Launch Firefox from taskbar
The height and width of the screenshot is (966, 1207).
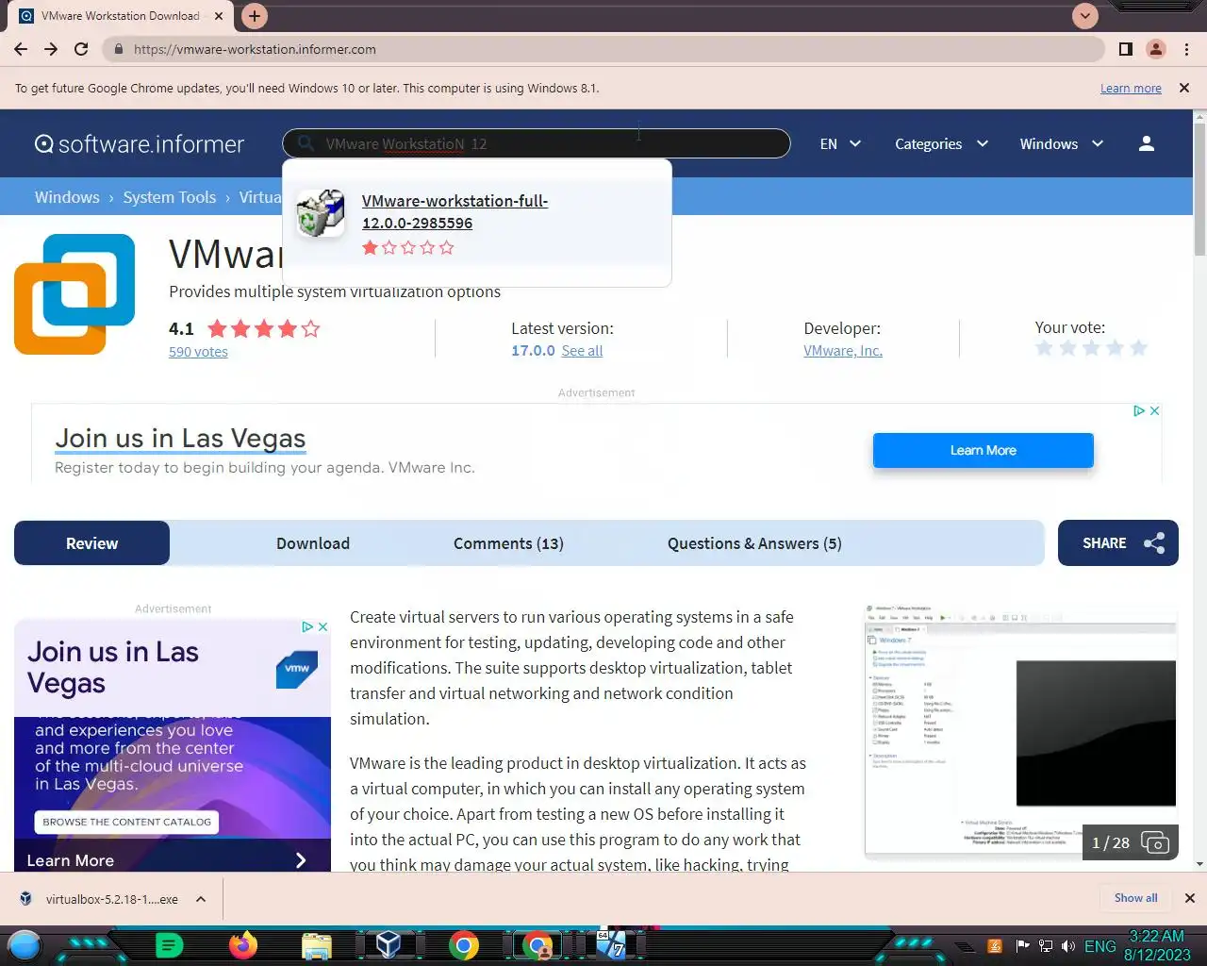243,944
